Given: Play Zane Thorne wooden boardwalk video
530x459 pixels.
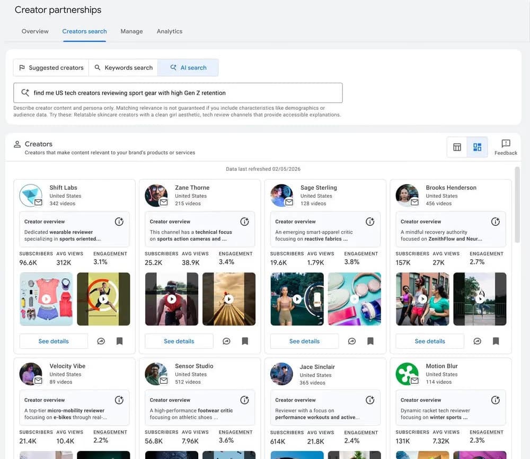Looking at the screenshot, I should tap(229, 299).
